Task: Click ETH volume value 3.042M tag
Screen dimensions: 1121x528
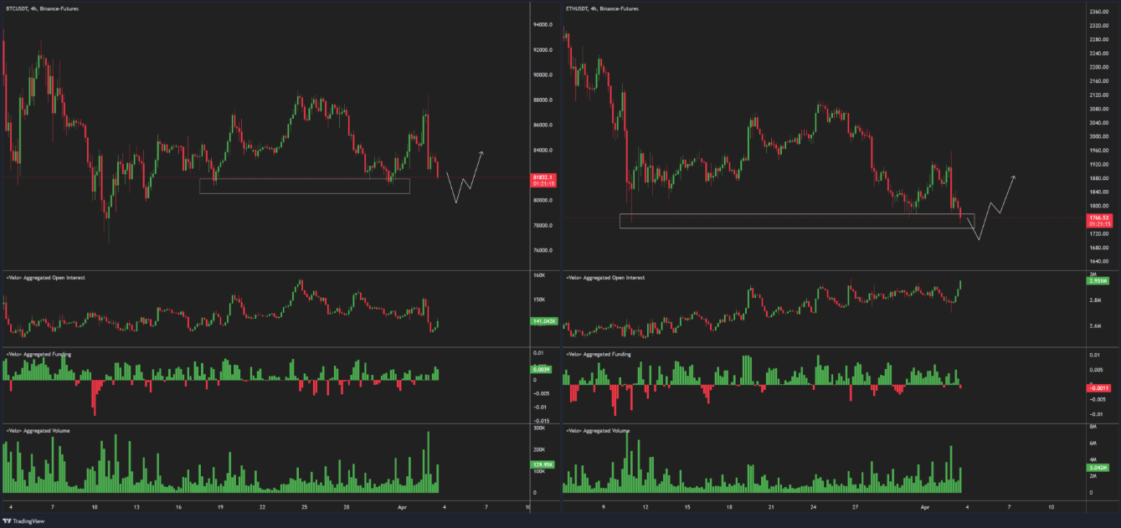Action: coord(1098,467)
